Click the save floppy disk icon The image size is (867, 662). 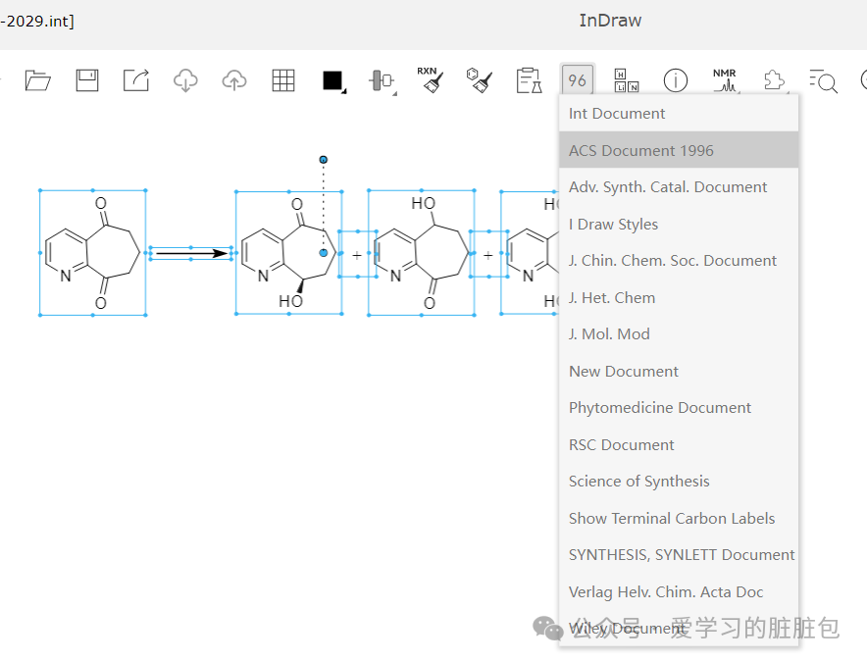[87, 80]
